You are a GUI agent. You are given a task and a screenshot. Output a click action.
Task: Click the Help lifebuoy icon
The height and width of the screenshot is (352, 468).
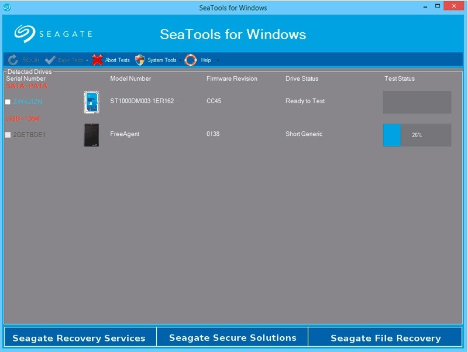[x=191, y=60]
